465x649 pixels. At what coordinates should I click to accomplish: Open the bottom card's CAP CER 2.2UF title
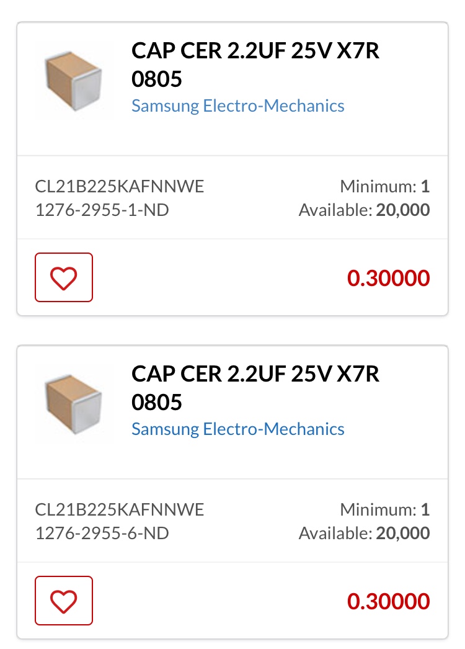[x=255, y=375]
